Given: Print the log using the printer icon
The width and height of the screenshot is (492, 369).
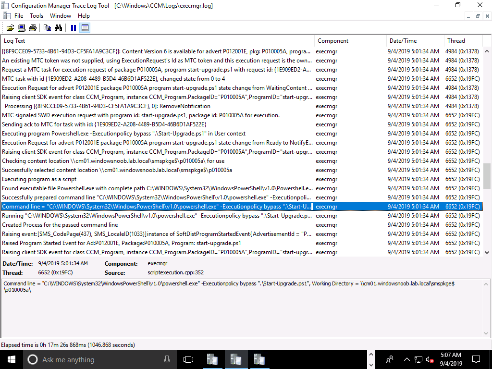Looking at the screenshot, I should pyautogui.click(x=33, y=28).
